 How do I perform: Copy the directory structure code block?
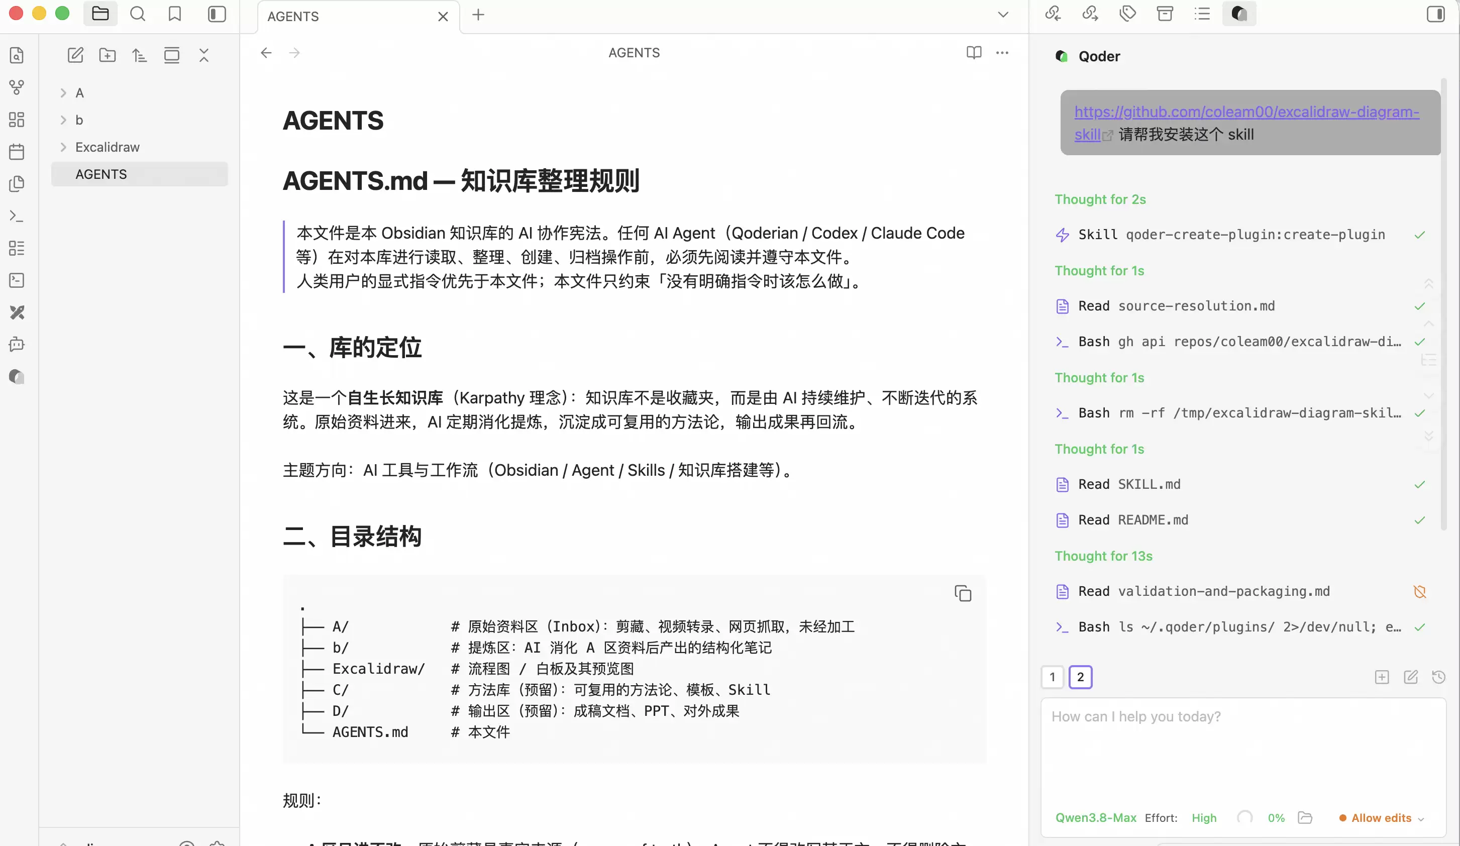click(963, 593)
